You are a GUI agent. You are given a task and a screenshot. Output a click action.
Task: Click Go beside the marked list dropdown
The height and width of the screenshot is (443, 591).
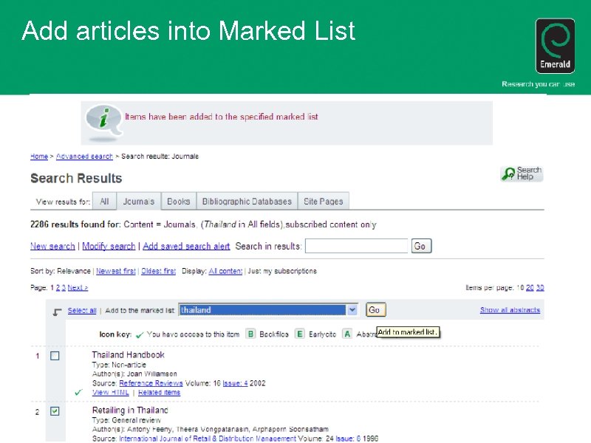[x=375, y=309]
